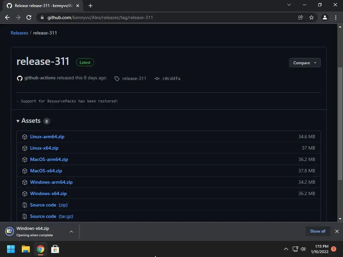Open the Chrome profile icon
The width and height of the screenshot is (343, 257).
(325, 17)
